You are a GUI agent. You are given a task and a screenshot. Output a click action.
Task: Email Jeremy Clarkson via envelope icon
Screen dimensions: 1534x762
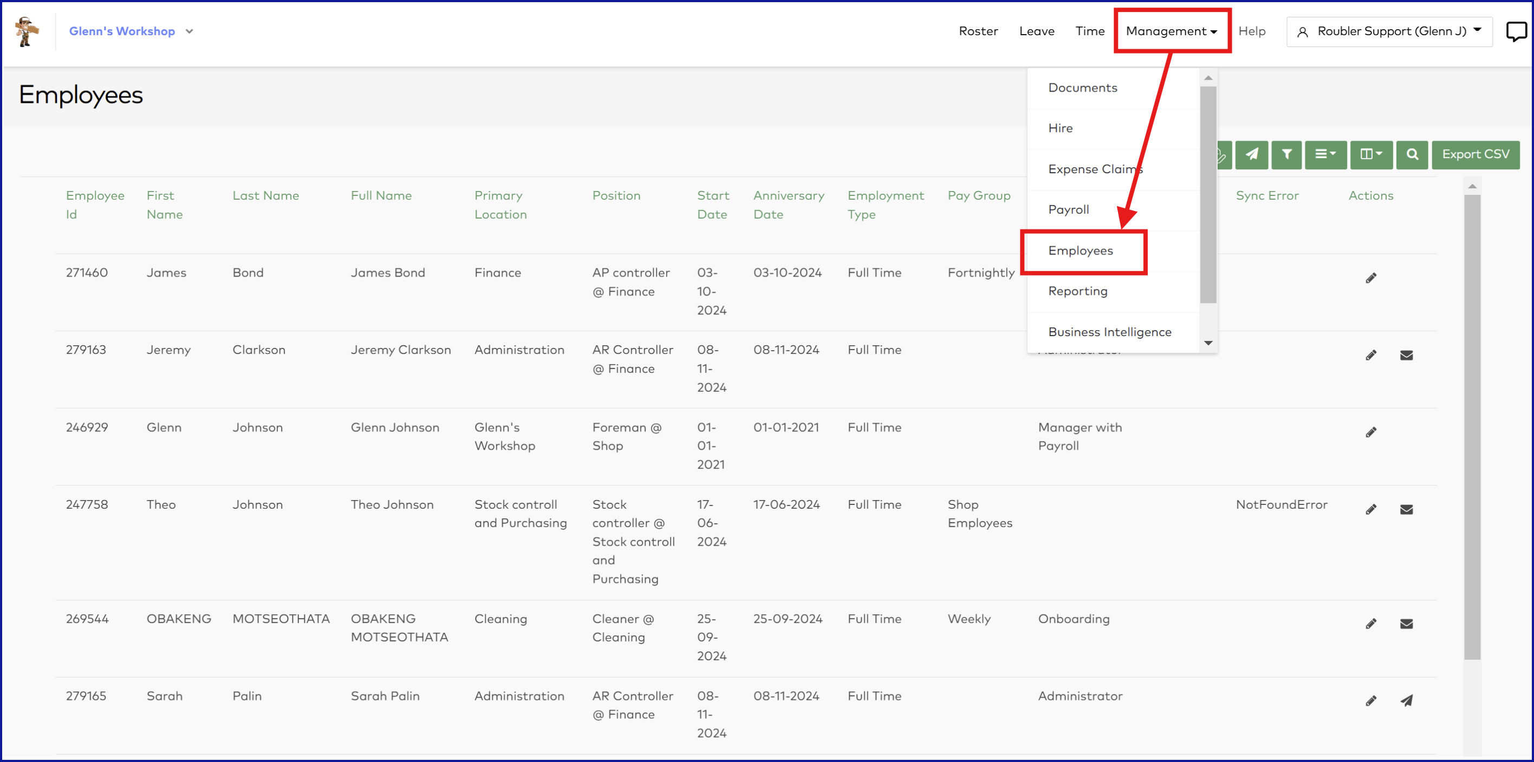[x=1406, y=356]
